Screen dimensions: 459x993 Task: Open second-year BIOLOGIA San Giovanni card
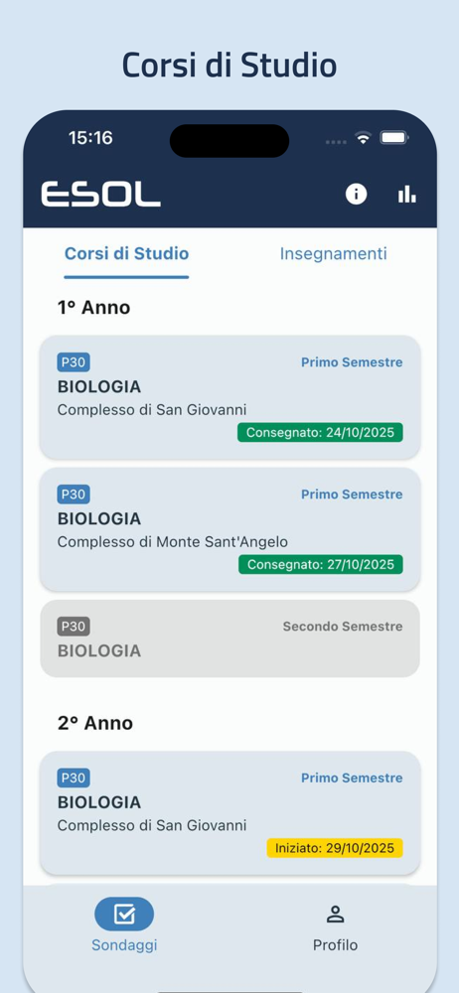tap(230, 813)
